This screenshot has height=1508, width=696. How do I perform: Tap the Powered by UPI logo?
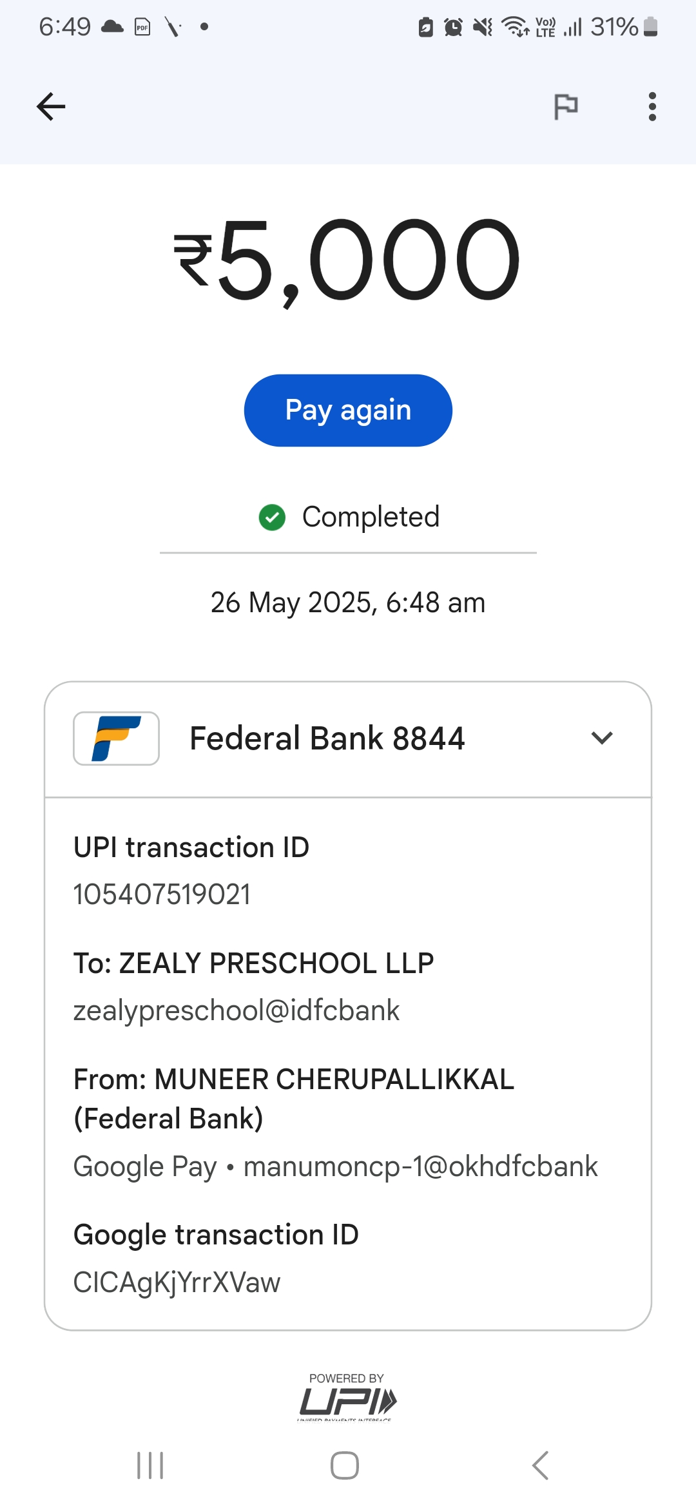click(347, 1398)
